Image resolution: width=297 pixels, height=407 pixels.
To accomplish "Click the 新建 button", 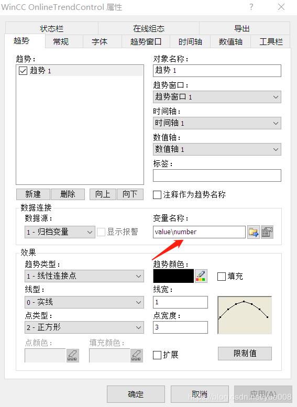I will [x=33, y=194].
